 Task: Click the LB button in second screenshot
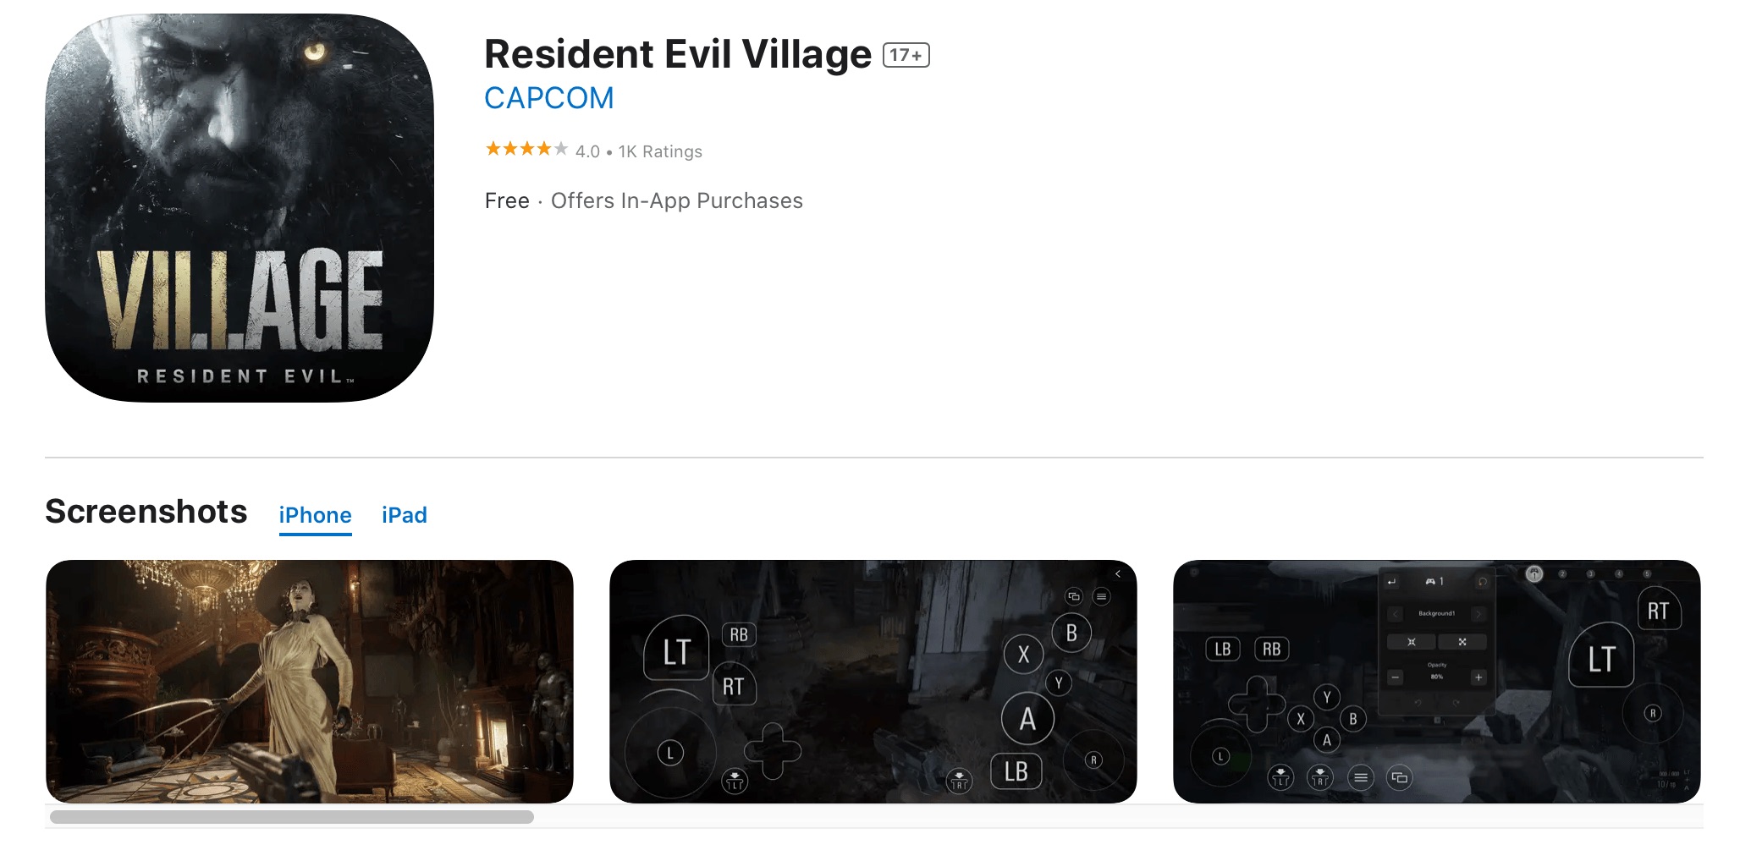pos(1016,771)
